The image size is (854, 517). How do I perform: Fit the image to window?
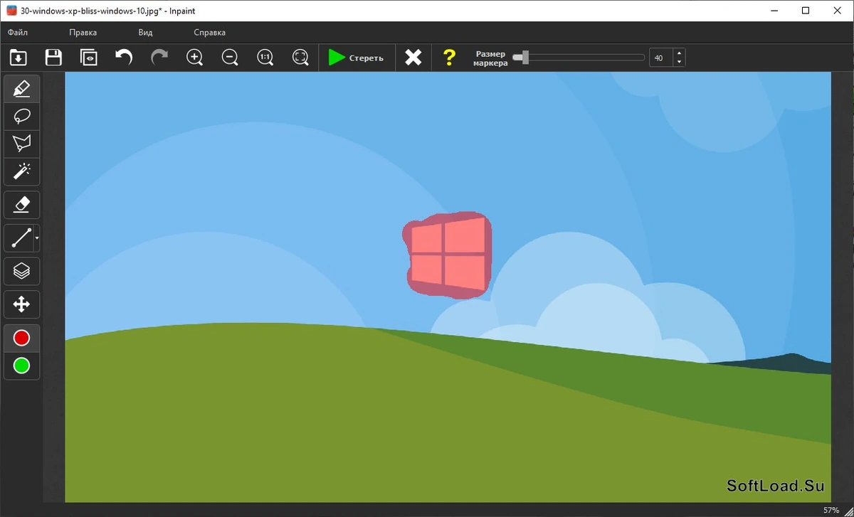(x=301, y=58)
